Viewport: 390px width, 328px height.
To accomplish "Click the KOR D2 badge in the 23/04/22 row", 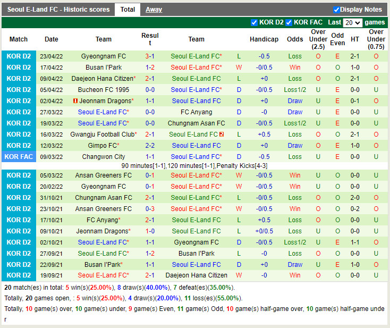I will (x=19, y=56).
